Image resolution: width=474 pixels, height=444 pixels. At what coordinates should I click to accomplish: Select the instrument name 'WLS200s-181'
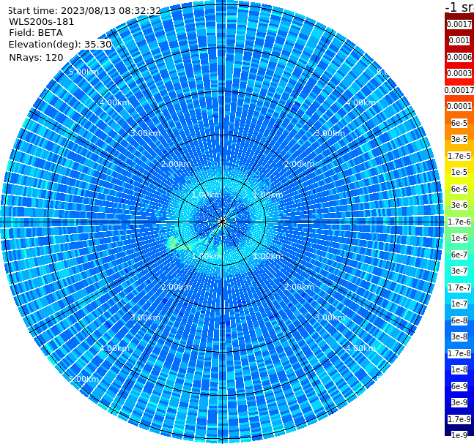[42, 22]
